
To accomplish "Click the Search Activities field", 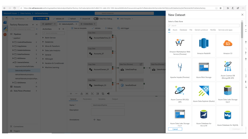I will [54, 33].
